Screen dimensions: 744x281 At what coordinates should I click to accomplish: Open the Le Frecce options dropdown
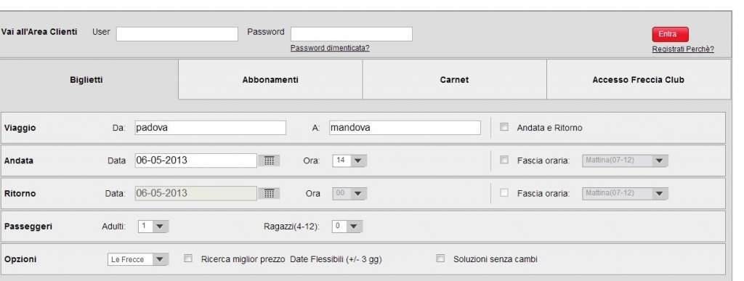(138, 260)
